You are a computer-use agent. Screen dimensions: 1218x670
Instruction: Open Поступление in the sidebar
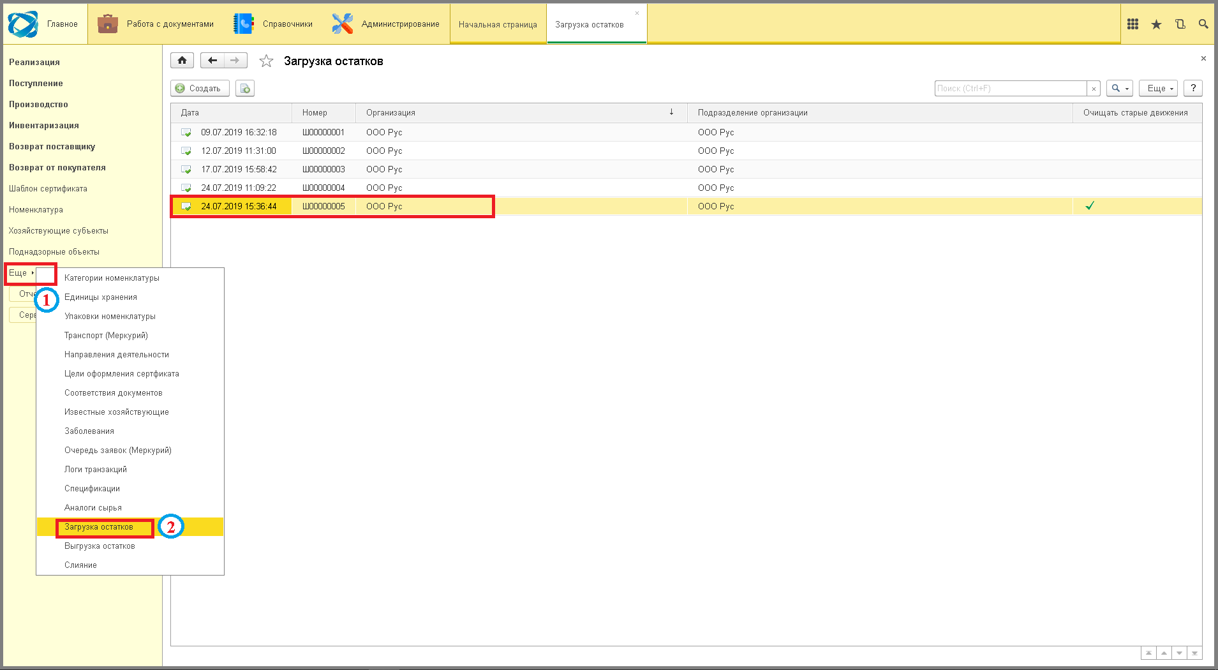tap(36, 84)
